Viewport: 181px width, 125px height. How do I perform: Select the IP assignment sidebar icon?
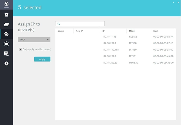6,34
